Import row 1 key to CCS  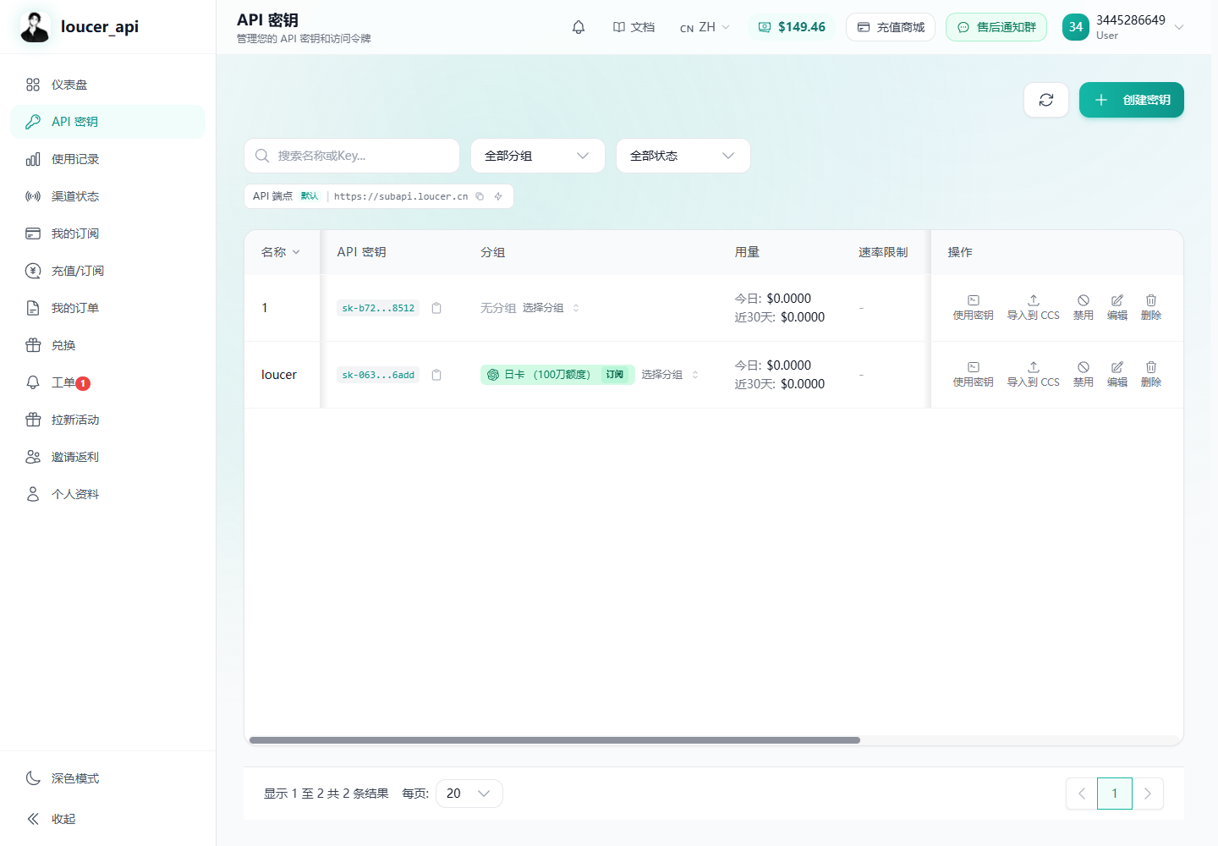(x=1033, y=307)
